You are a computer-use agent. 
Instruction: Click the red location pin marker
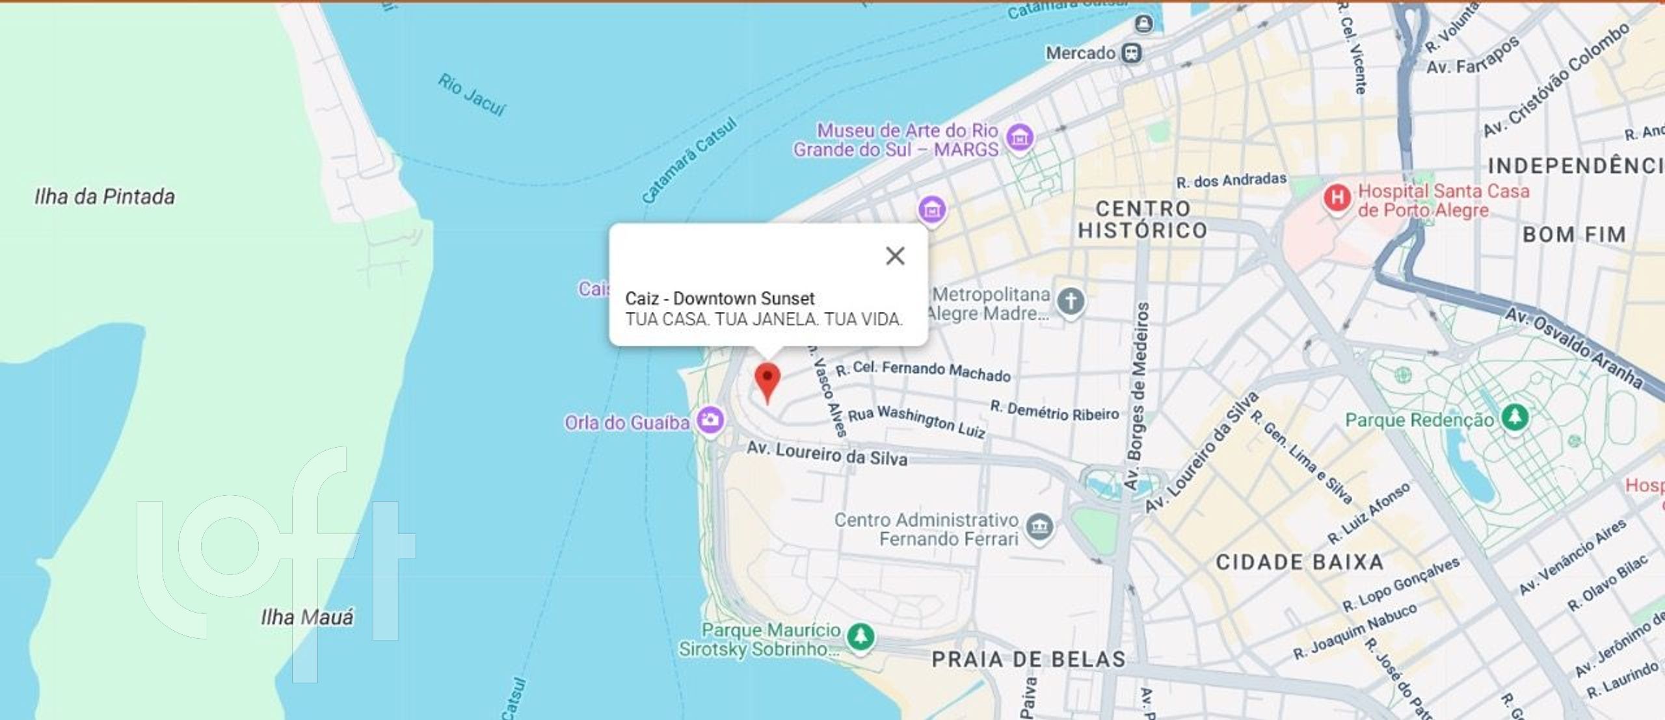pos(767,383)
